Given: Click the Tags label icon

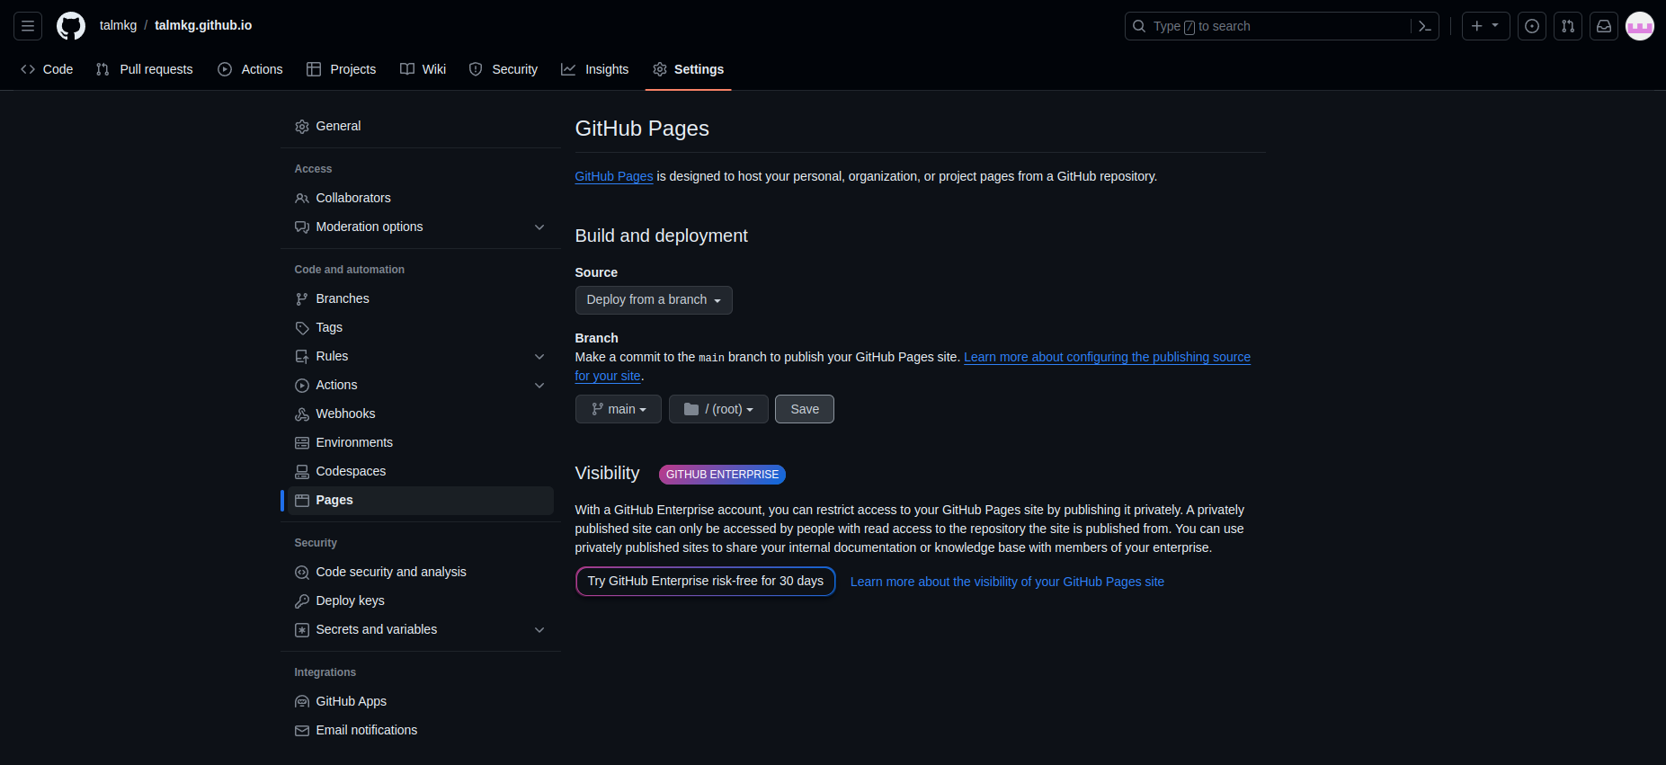Looking at the screenshot, I should pyautogui.click(x=302, y=328).
